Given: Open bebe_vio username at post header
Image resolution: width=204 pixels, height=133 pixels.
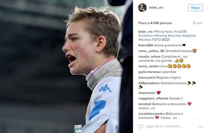Looking at the screenshot, I should point(156,7).
